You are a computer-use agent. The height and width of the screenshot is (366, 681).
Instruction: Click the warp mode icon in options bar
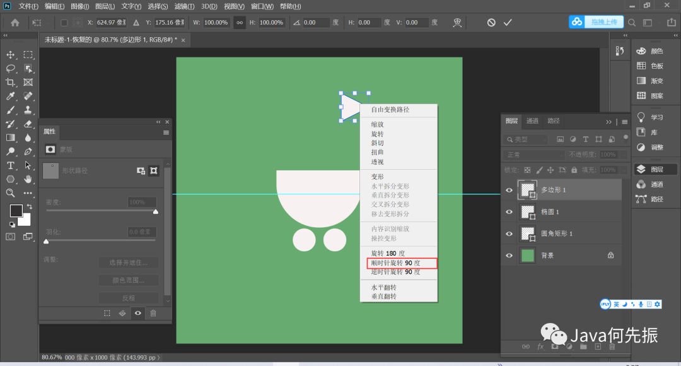[x=458, y=22]
